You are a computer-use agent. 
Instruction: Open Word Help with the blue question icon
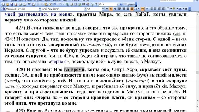tap(121, 4)
